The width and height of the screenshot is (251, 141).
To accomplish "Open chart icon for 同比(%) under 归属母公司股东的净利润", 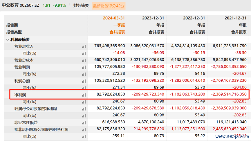I will click(x=84, y=116).
